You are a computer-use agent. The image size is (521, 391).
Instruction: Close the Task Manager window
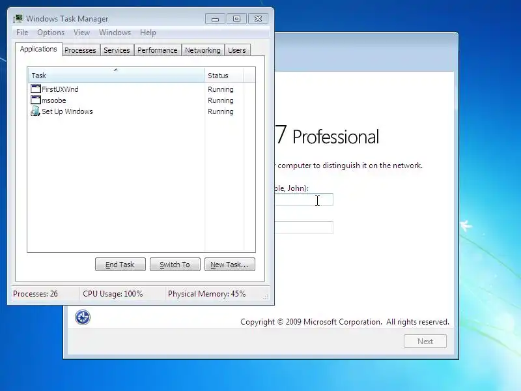tap(258, 19)
